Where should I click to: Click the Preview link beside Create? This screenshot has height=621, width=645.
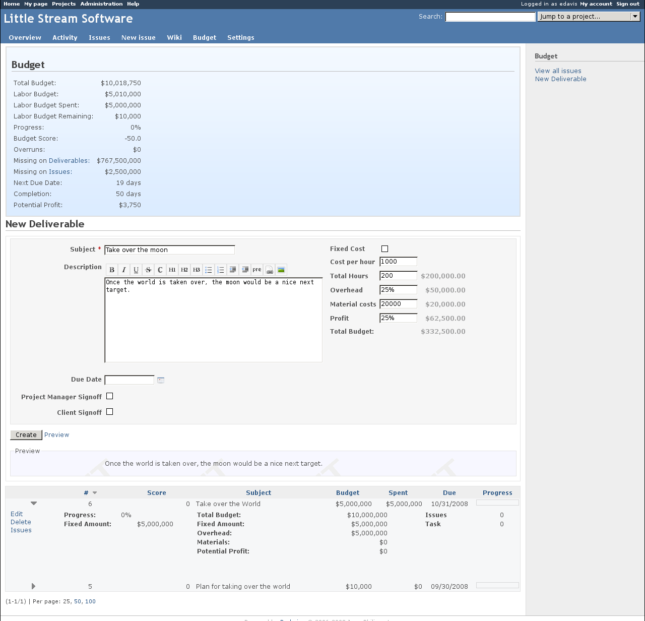pyautogui.click(x=56, y=435)
